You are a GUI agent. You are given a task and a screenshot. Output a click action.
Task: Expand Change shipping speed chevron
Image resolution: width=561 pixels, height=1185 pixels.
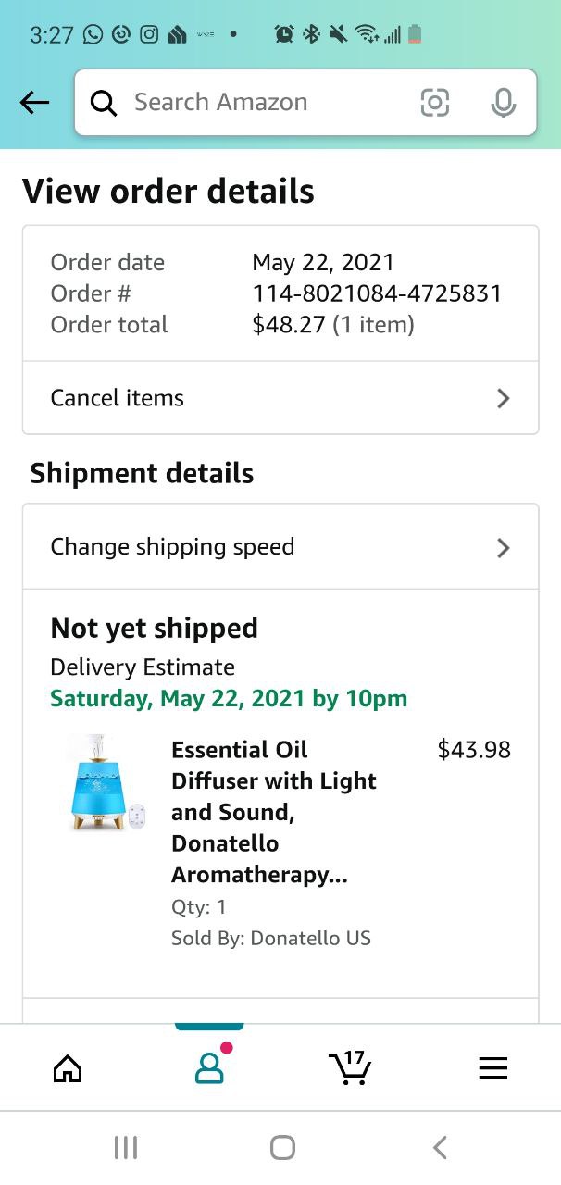point(503,547)
